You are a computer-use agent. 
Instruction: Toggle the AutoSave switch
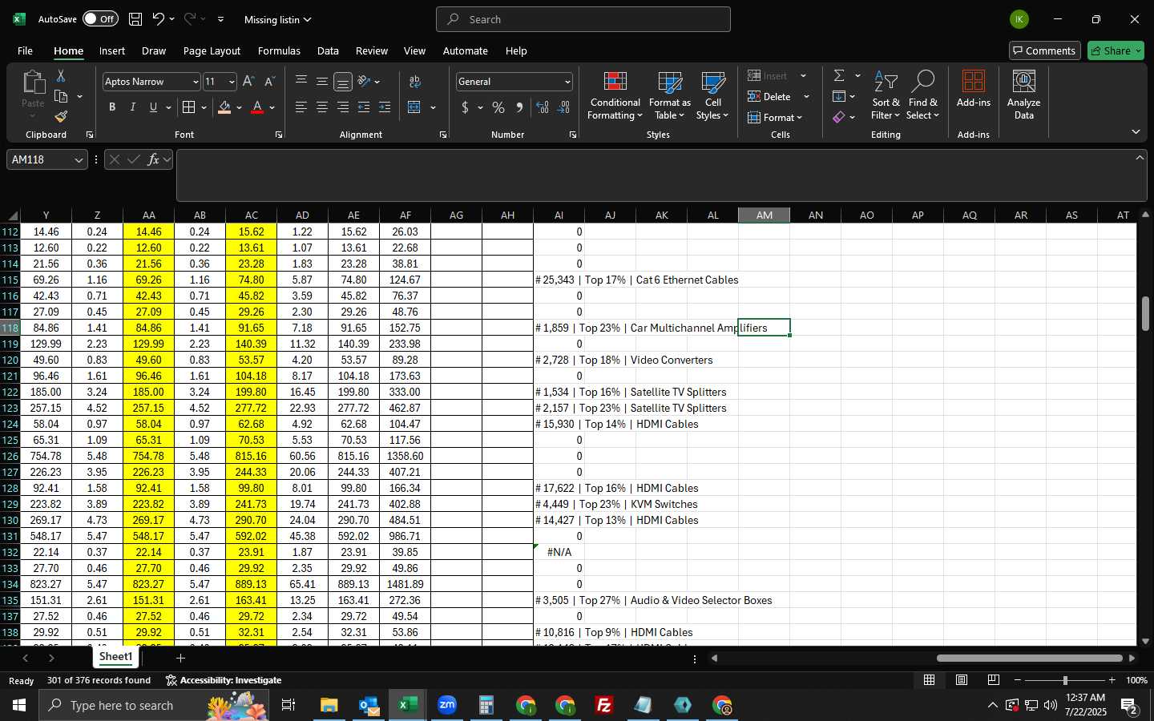coord(100,19)
